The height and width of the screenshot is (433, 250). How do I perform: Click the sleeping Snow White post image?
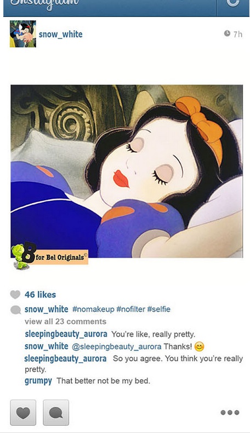click(127, 171)
